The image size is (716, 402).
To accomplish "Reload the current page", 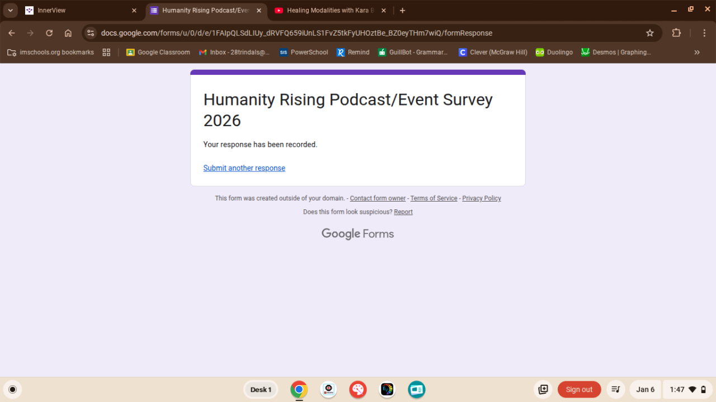I will pyautogui.click(x=49, y=33).
